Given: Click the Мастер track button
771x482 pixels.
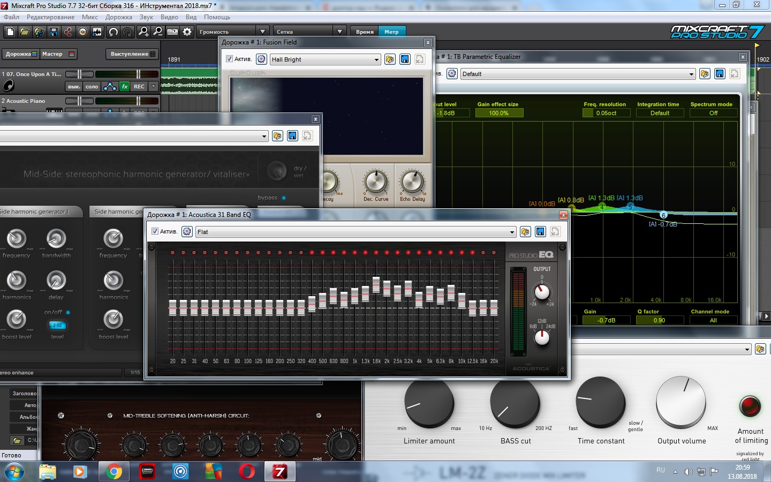Looking at the screenshot, I should coord(58,54).
